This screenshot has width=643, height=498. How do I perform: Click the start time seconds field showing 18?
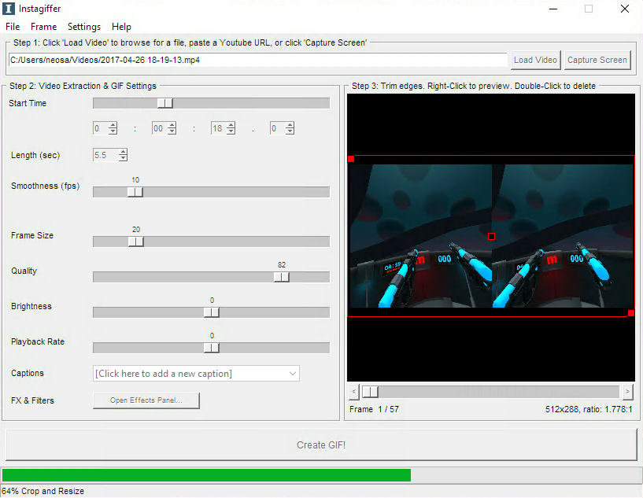[219, 128]
